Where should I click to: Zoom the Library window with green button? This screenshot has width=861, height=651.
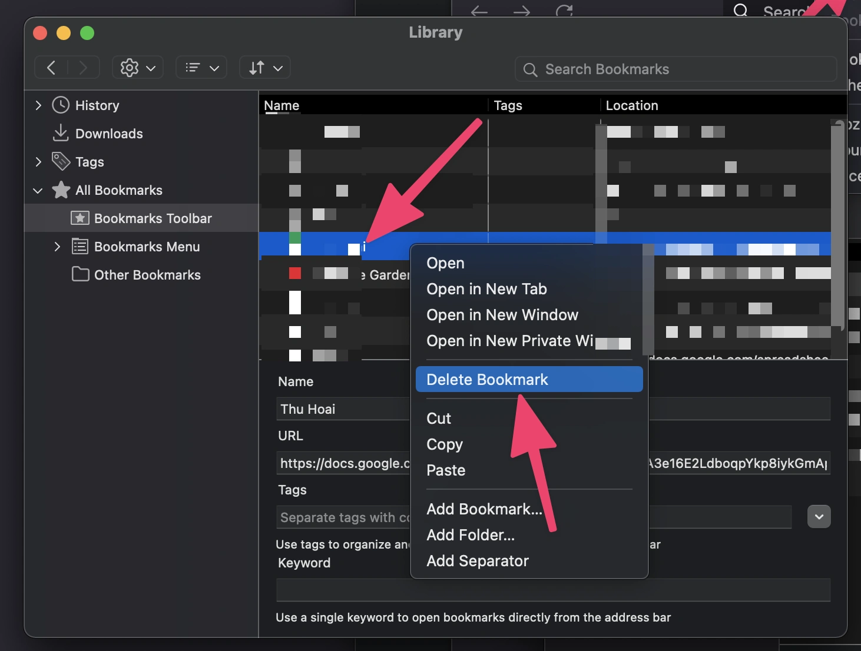click(87, 33)
